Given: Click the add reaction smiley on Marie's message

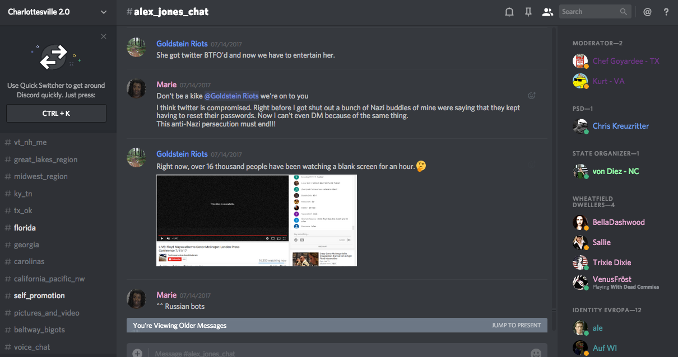Looking at the screenshot, I should [x=532, y=96].
